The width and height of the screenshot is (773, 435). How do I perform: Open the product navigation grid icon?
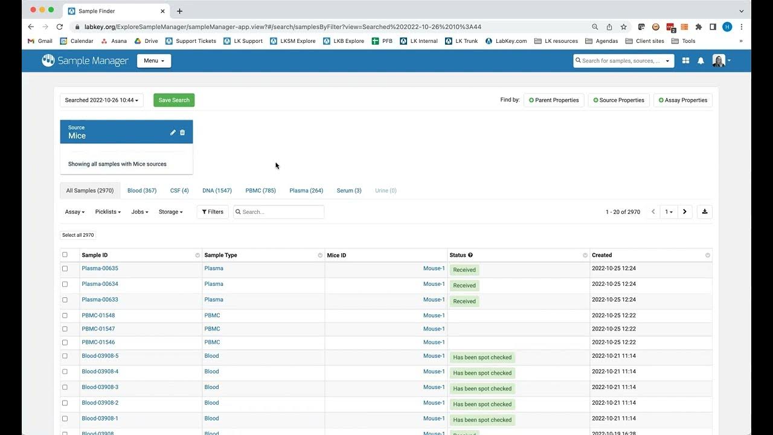tap(685, 60)
